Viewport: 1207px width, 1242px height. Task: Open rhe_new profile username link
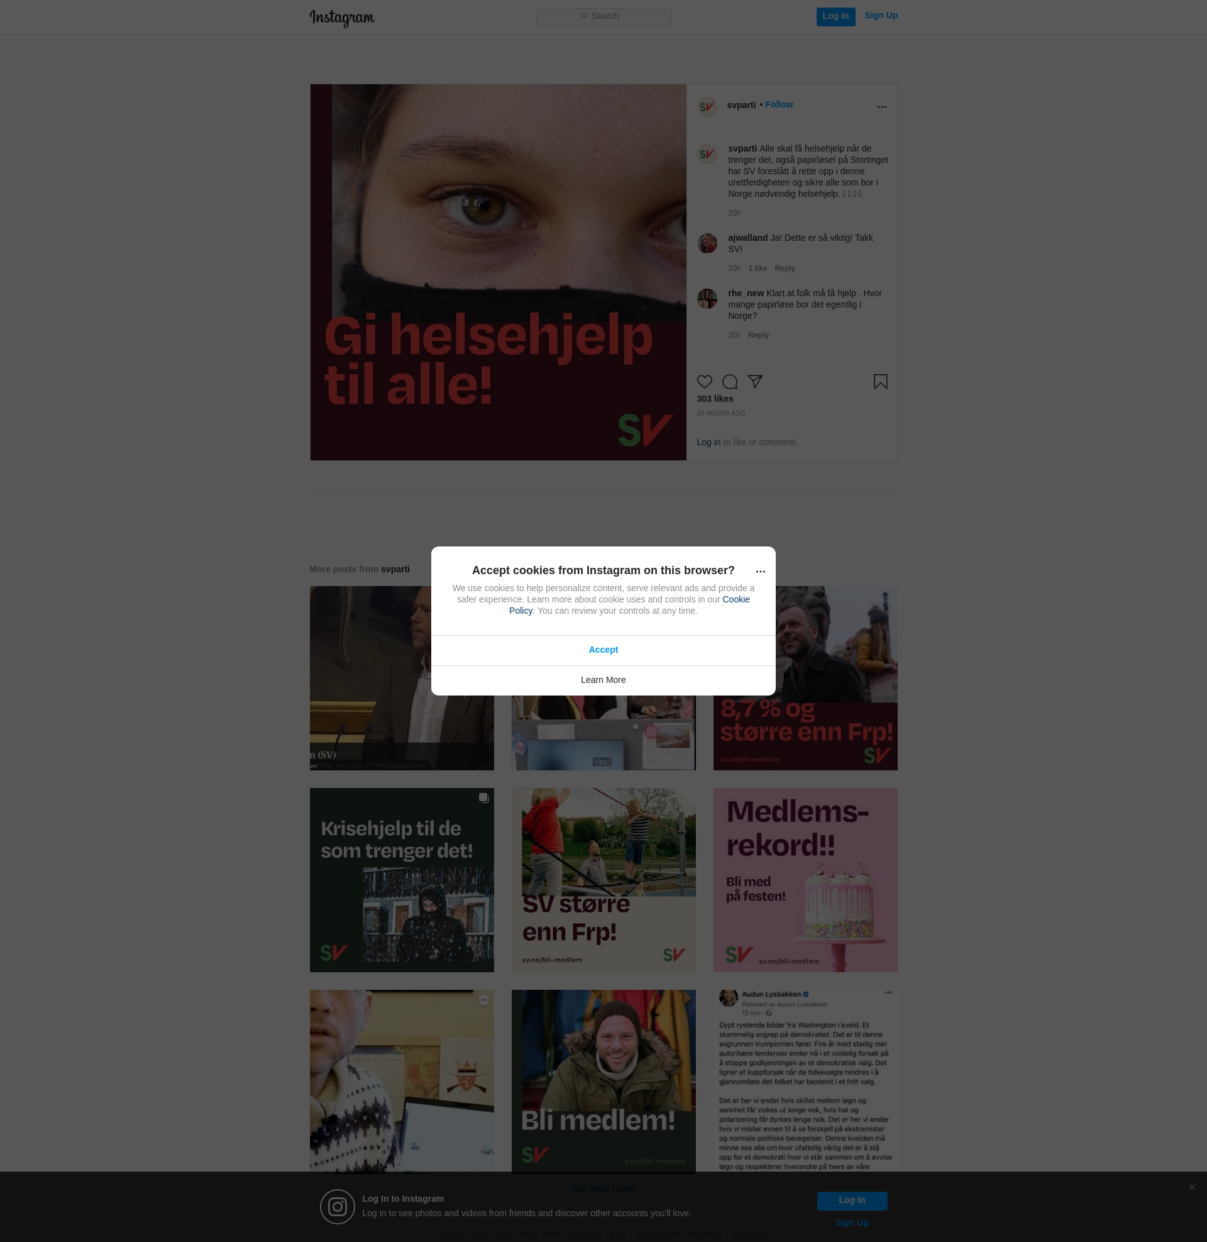[746, 294]
